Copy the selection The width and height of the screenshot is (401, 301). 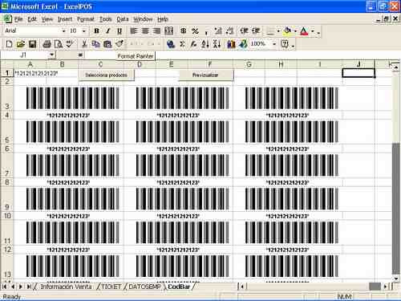click(x=95, y=44)
